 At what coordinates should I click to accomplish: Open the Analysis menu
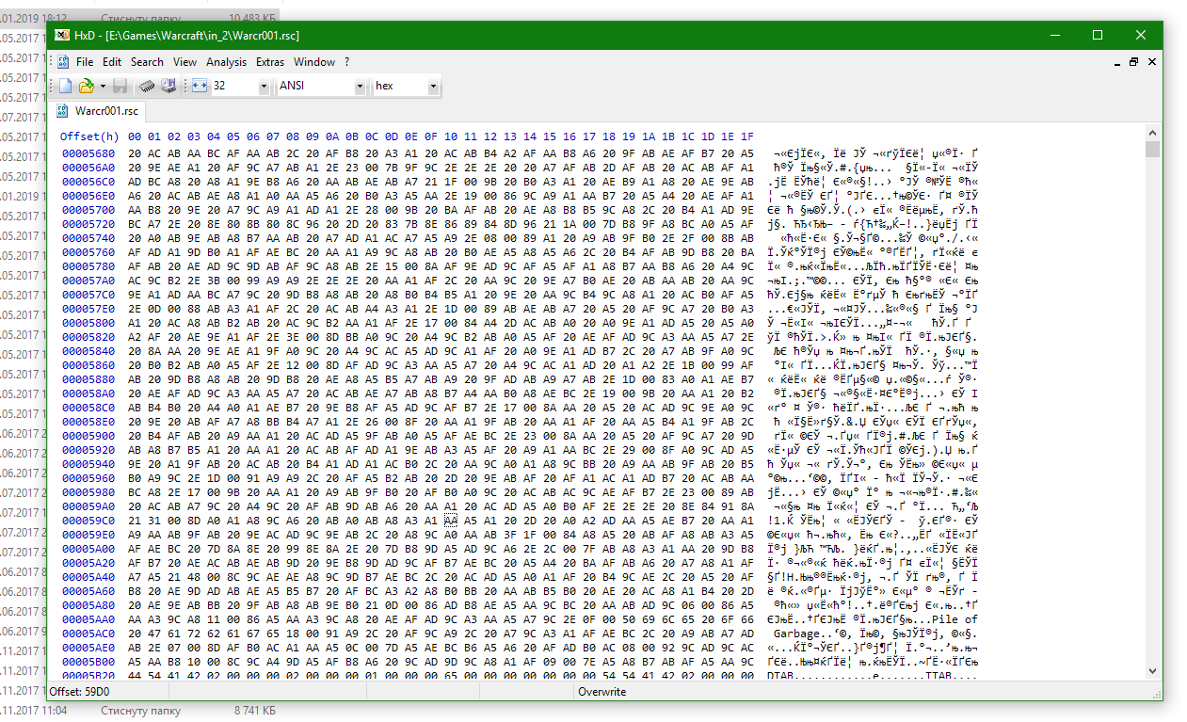226,62
